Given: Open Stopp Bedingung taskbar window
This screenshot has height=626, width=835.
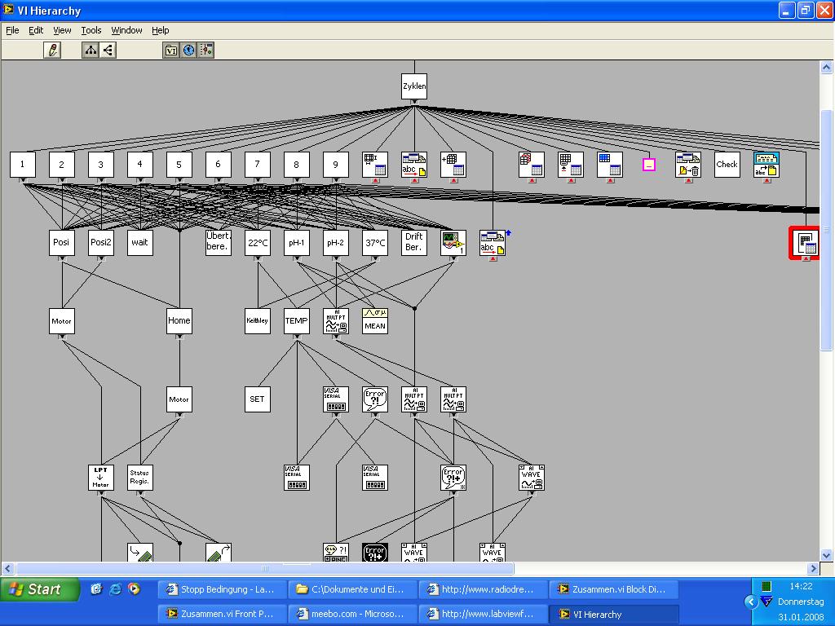Looking at the screenshot, I should [x=223, y=589].
